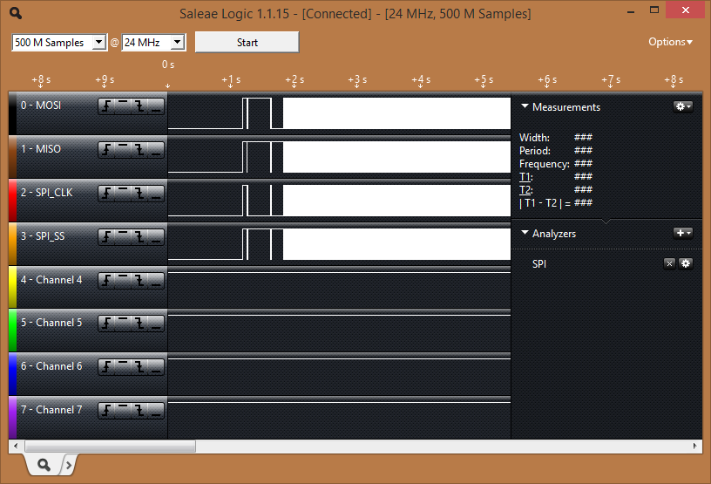Screen dimensions: 711x484
Task: Open the Measurements gear settings
Action: point(683,106)
